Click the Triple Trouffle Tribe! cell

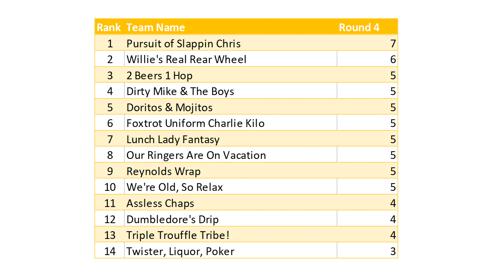(178, 235)
